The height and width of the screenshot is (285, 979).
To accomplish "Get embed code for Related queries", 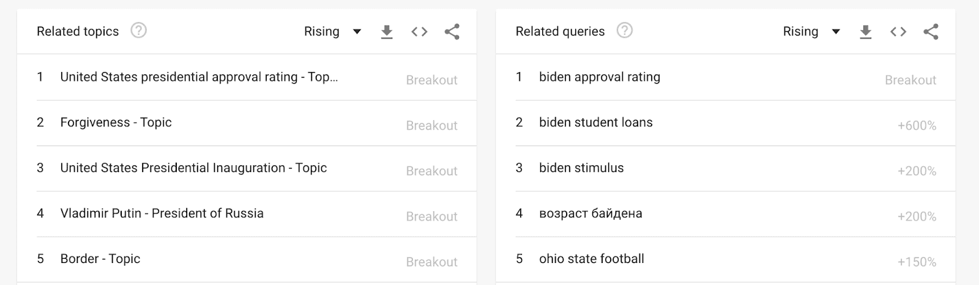I will click(x=898, y=32).
